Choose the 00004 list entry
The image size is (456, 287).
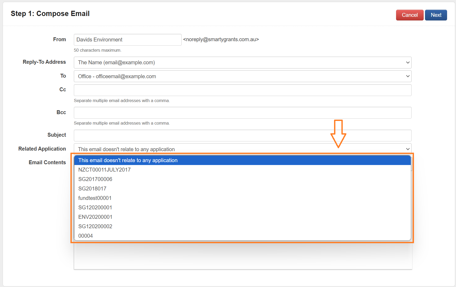(x=85, y=236)
